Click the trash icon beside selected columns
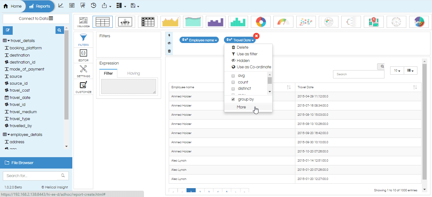 point(169,51)
